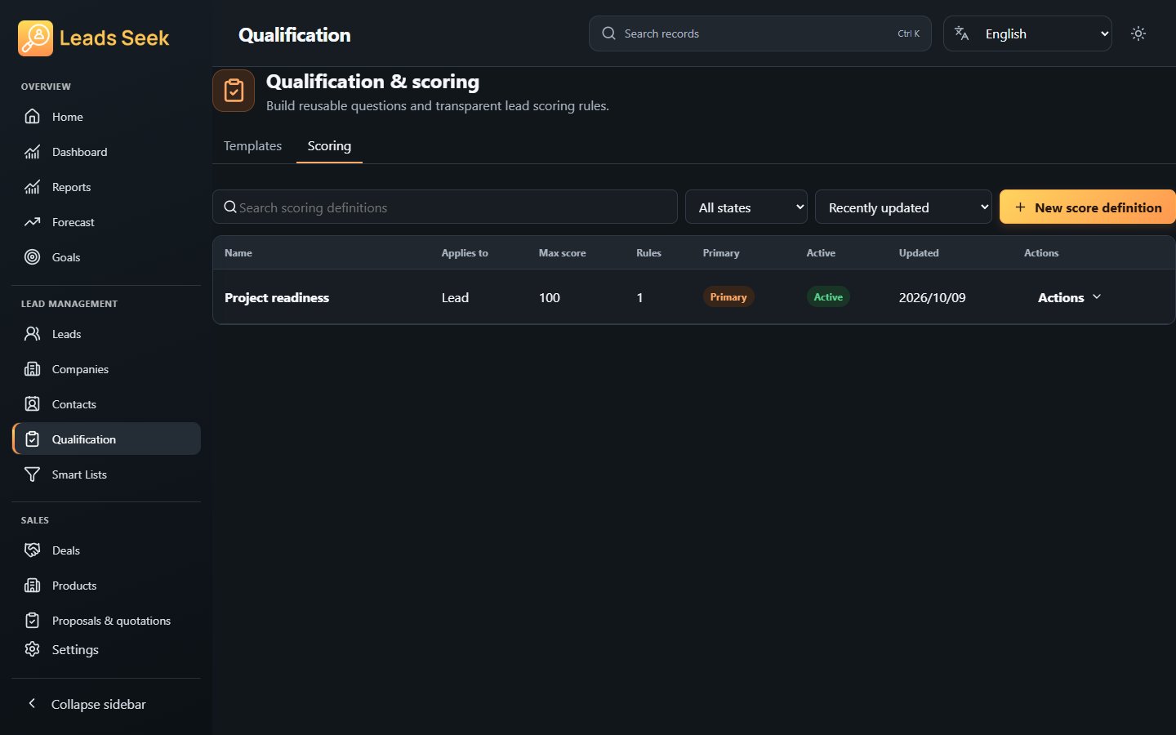Click the 2026/10/09 updated date
Image resolution: width=1176 pixels, height=735 pixels.
point(932,298)
